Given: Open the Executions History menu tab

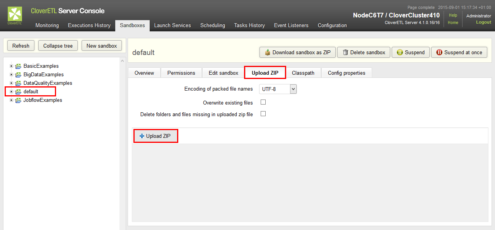Looking at the screenshot, I should pos(89,25).
